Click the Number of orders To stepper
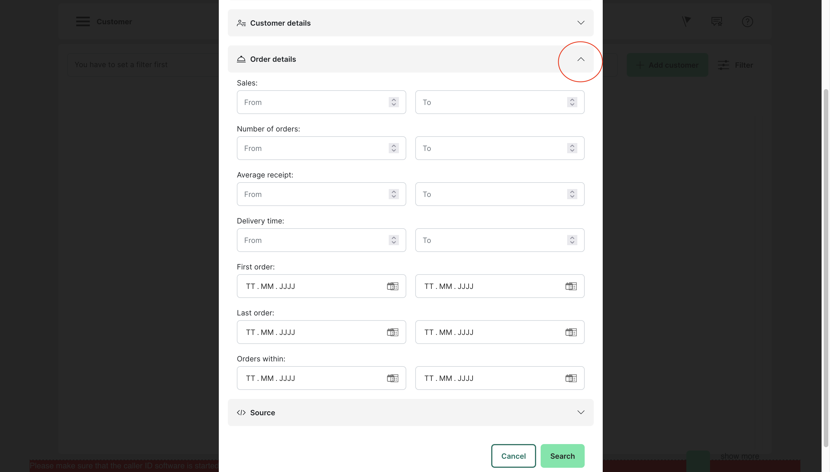This screenshot has width=830, height=472. pyautogui.click(x=572, y=148)
